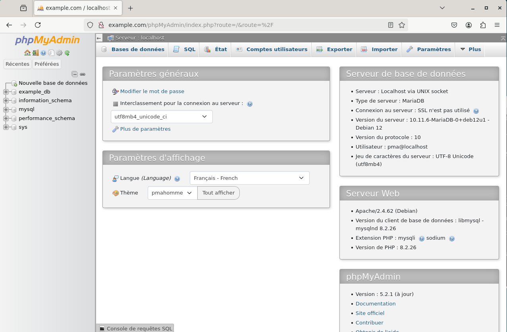
Task: Expand the mysql tree node
Action: (6, 109)
